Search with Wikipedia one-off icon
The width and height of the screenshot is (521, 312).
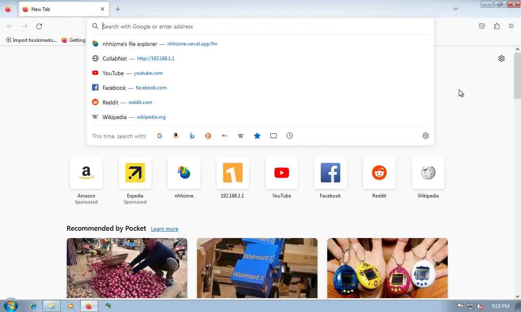click(241, 136)
